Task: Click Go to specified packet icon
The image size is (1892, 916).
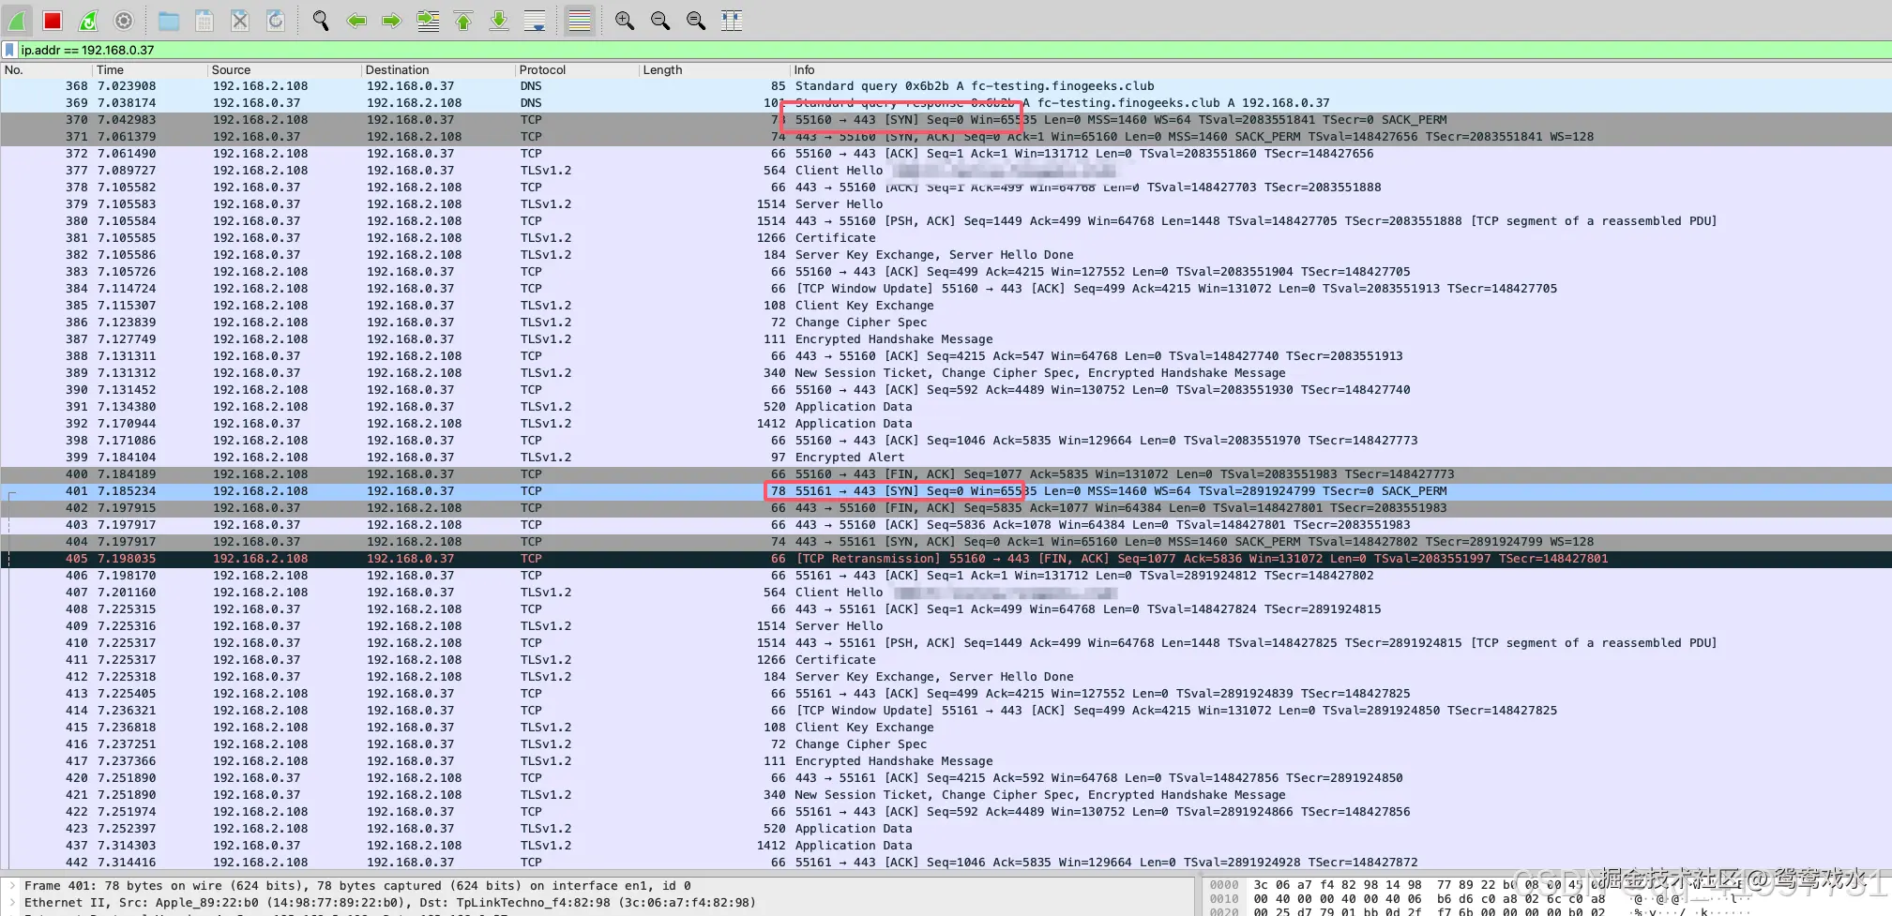Action: point(428,20)
